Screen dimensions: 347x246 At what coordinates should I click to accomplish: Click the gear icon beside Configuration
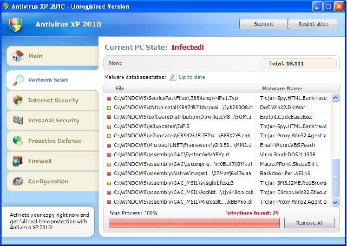point(18,181)
